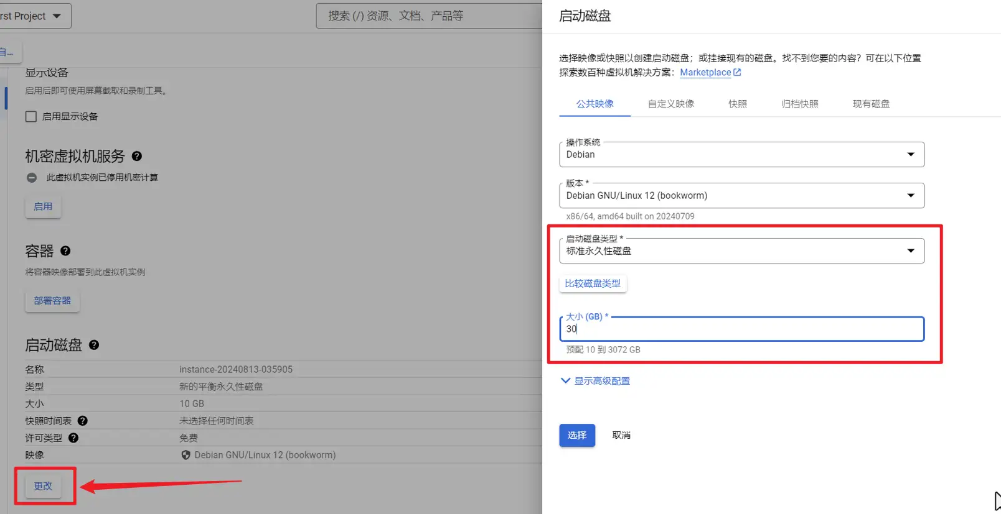Screen dimensions: 1001x514
Task: Click the 免费 license value
Action: point(189,438)
